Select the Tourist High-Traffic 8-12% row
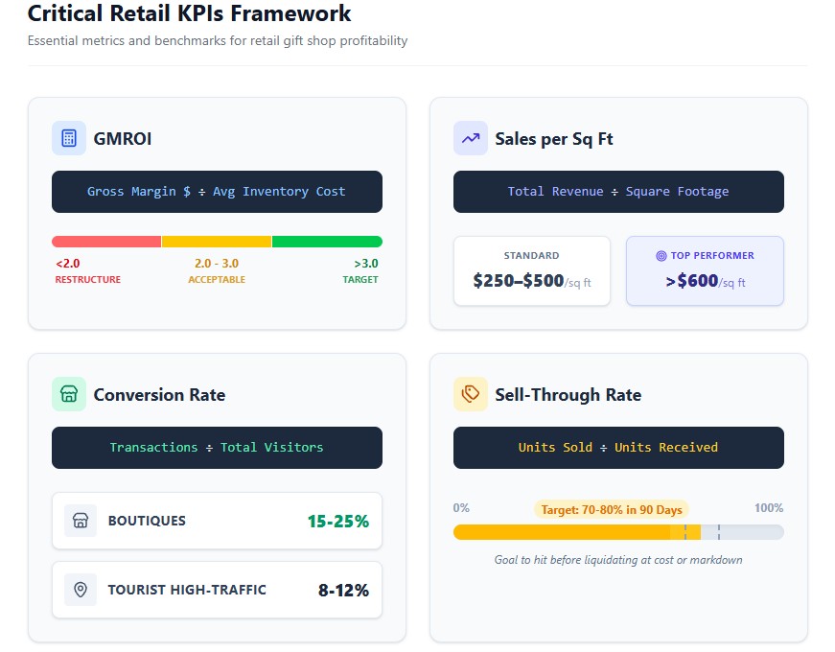The image size is (835, 652). pos(217,590)
